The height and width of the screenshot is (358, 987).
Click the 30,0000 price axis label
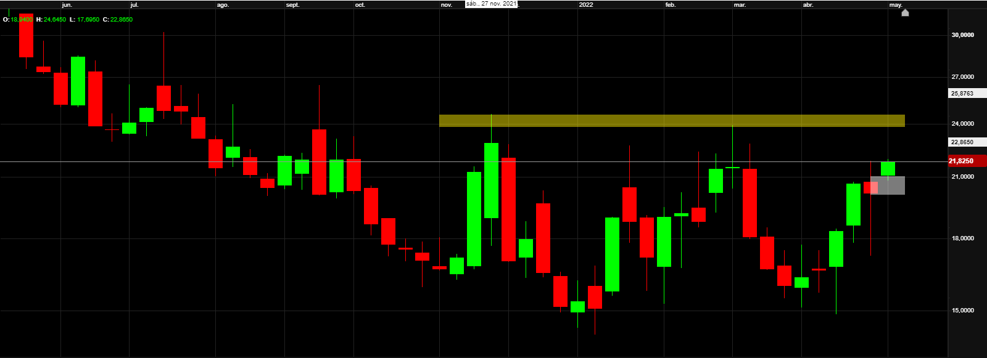[963, 35]
